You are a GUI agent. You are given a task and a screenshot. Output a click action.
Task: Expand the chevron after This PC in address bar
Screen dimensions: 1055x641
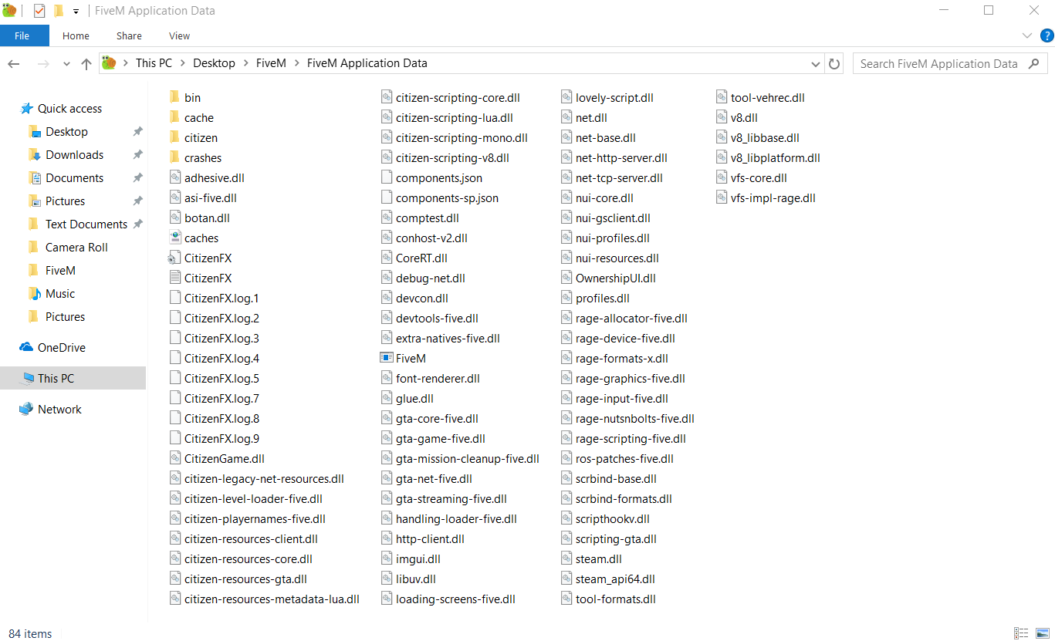(183, 63)
